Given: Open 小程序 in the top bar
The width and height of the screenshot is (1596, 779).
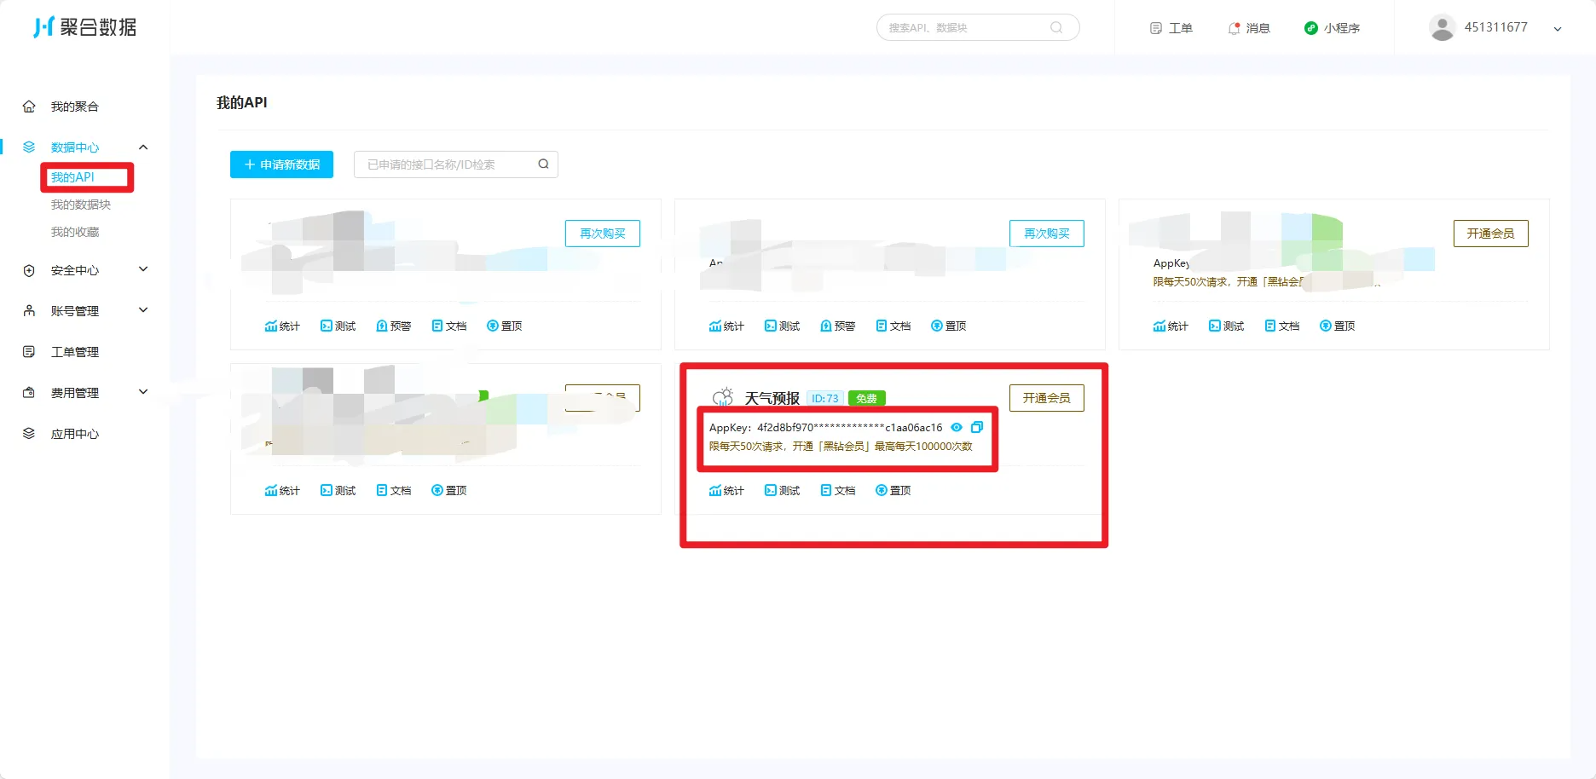Looking at the screenshot, I should (1333, 28).
